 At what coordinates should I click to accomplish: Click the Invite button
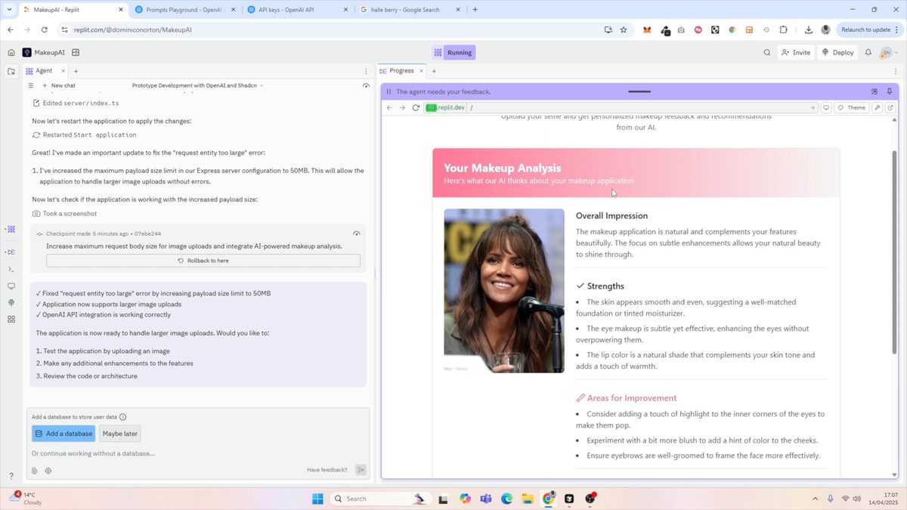pos(796,53)
